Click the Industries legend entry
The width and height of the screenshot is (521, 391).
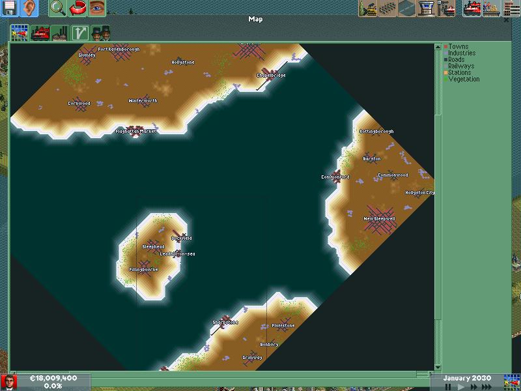[x=460, y=53]
